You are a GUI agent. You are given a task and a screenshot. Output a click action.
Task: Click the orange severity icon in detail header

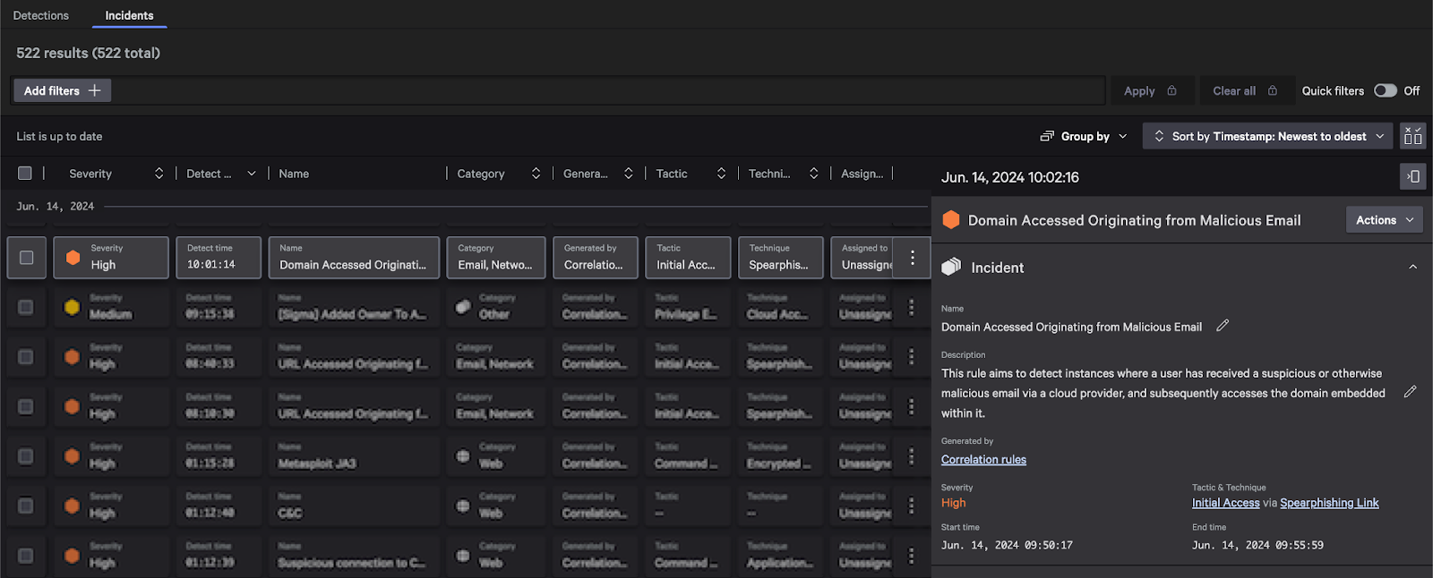click(x=951, y=220)
